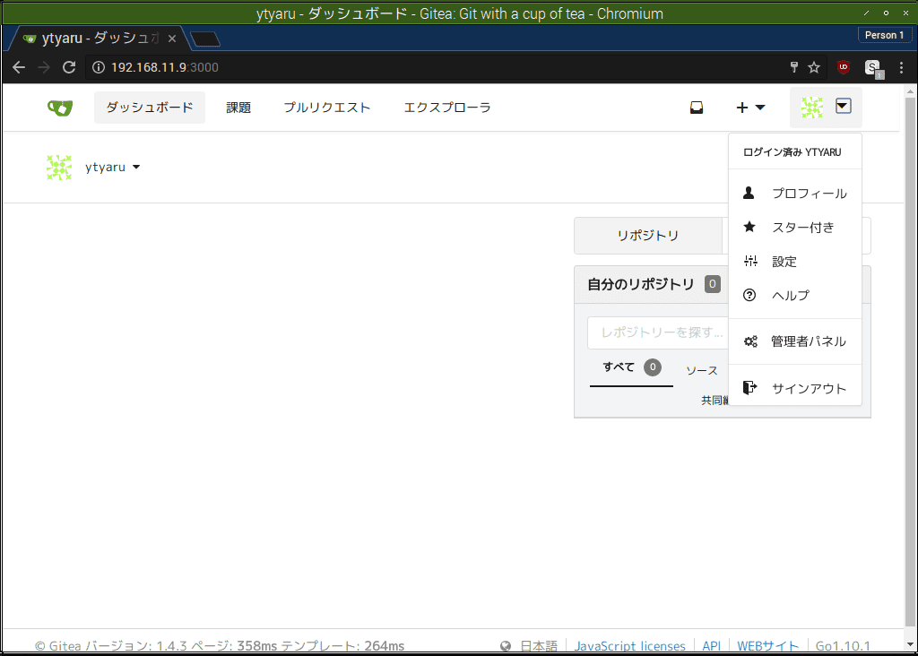Open the API link in the footer
This screenshot has height=656, width=918.
[x=711, y=645]
